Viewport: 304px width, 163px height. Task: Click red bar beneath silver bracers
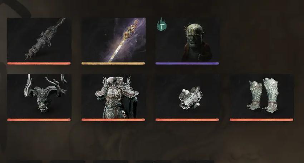pyautogui.click(x=187, y=120)
